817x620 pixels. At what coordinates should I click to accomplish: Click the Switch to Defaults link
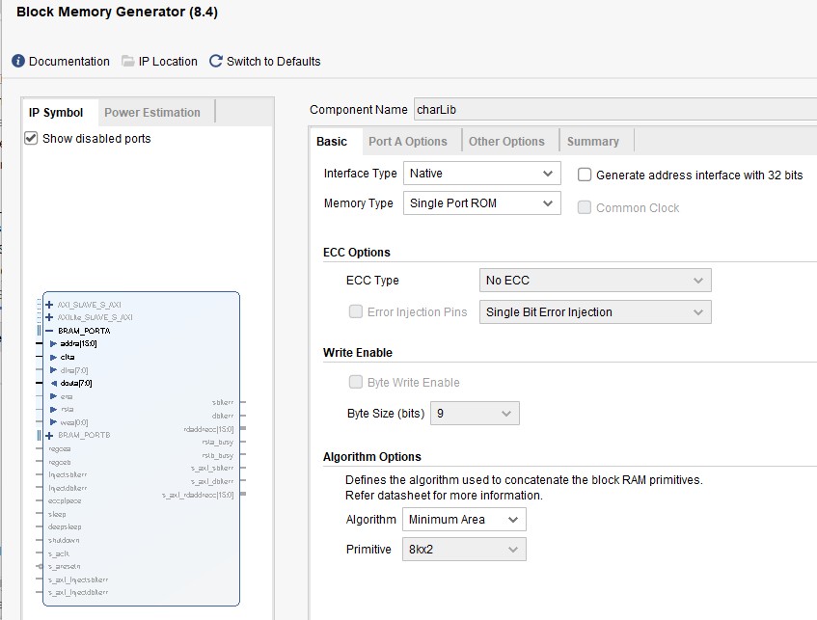click(273, 61)
